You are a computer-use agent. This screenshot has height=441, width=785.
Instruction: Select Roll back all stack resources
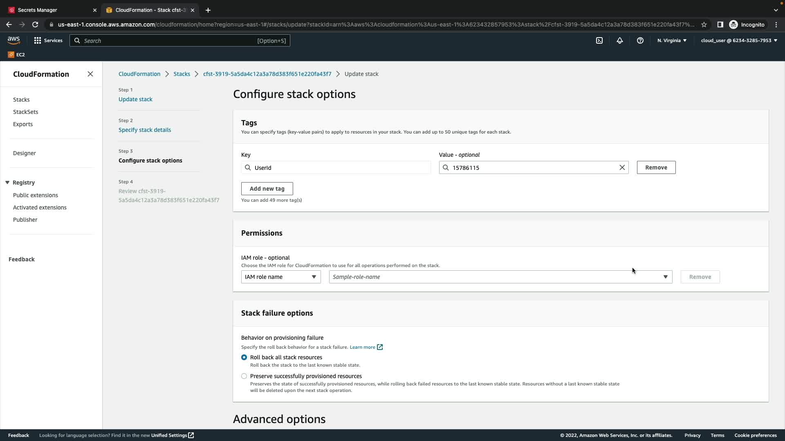click(244, 357)
